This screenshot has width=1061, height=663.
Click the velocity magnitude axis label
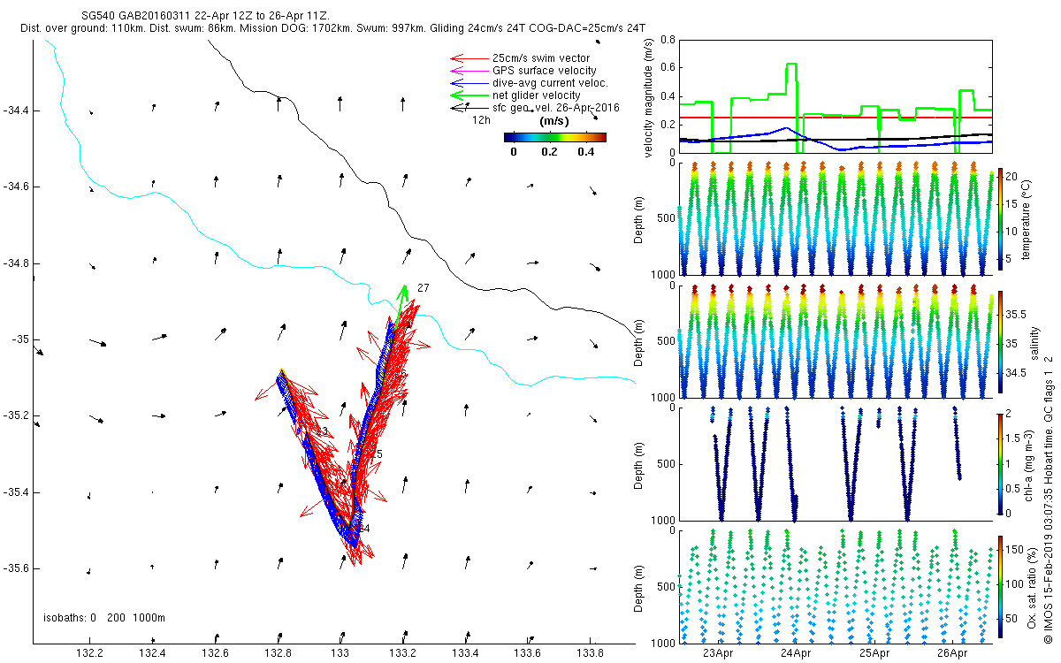[x=649, y=97]
